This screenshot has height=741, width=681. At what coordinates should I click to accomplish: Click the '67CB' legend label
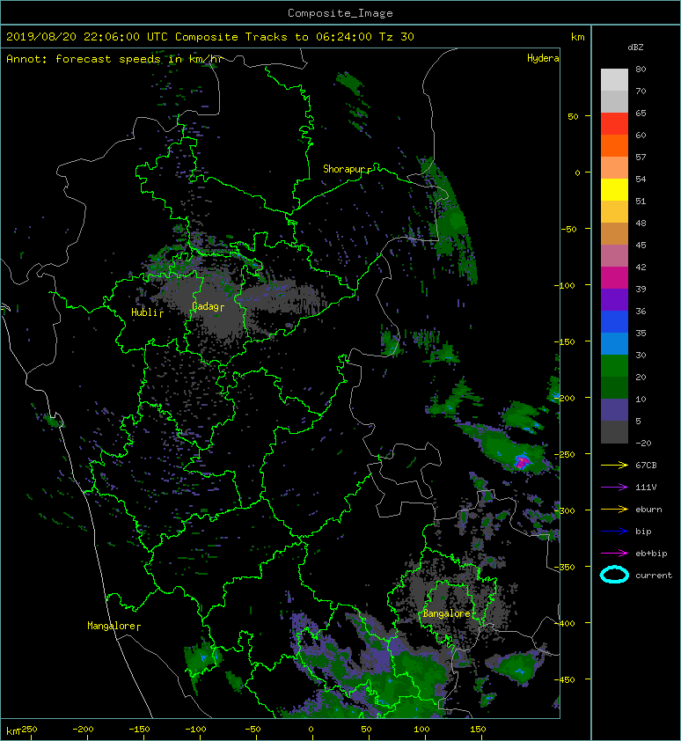coord(646,466)
